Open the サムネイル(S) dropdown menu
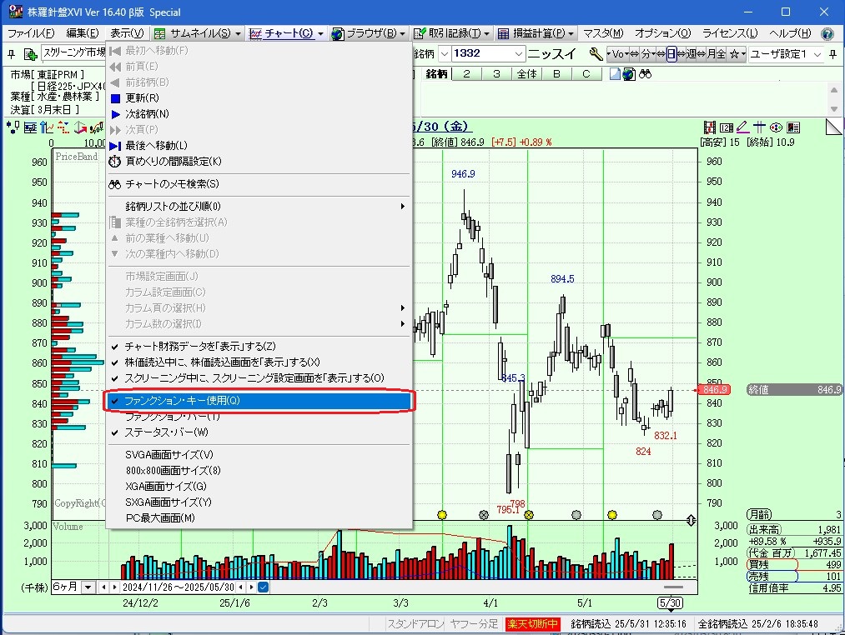The height and width of the screenshot is (635, 845). pos(198,33)
